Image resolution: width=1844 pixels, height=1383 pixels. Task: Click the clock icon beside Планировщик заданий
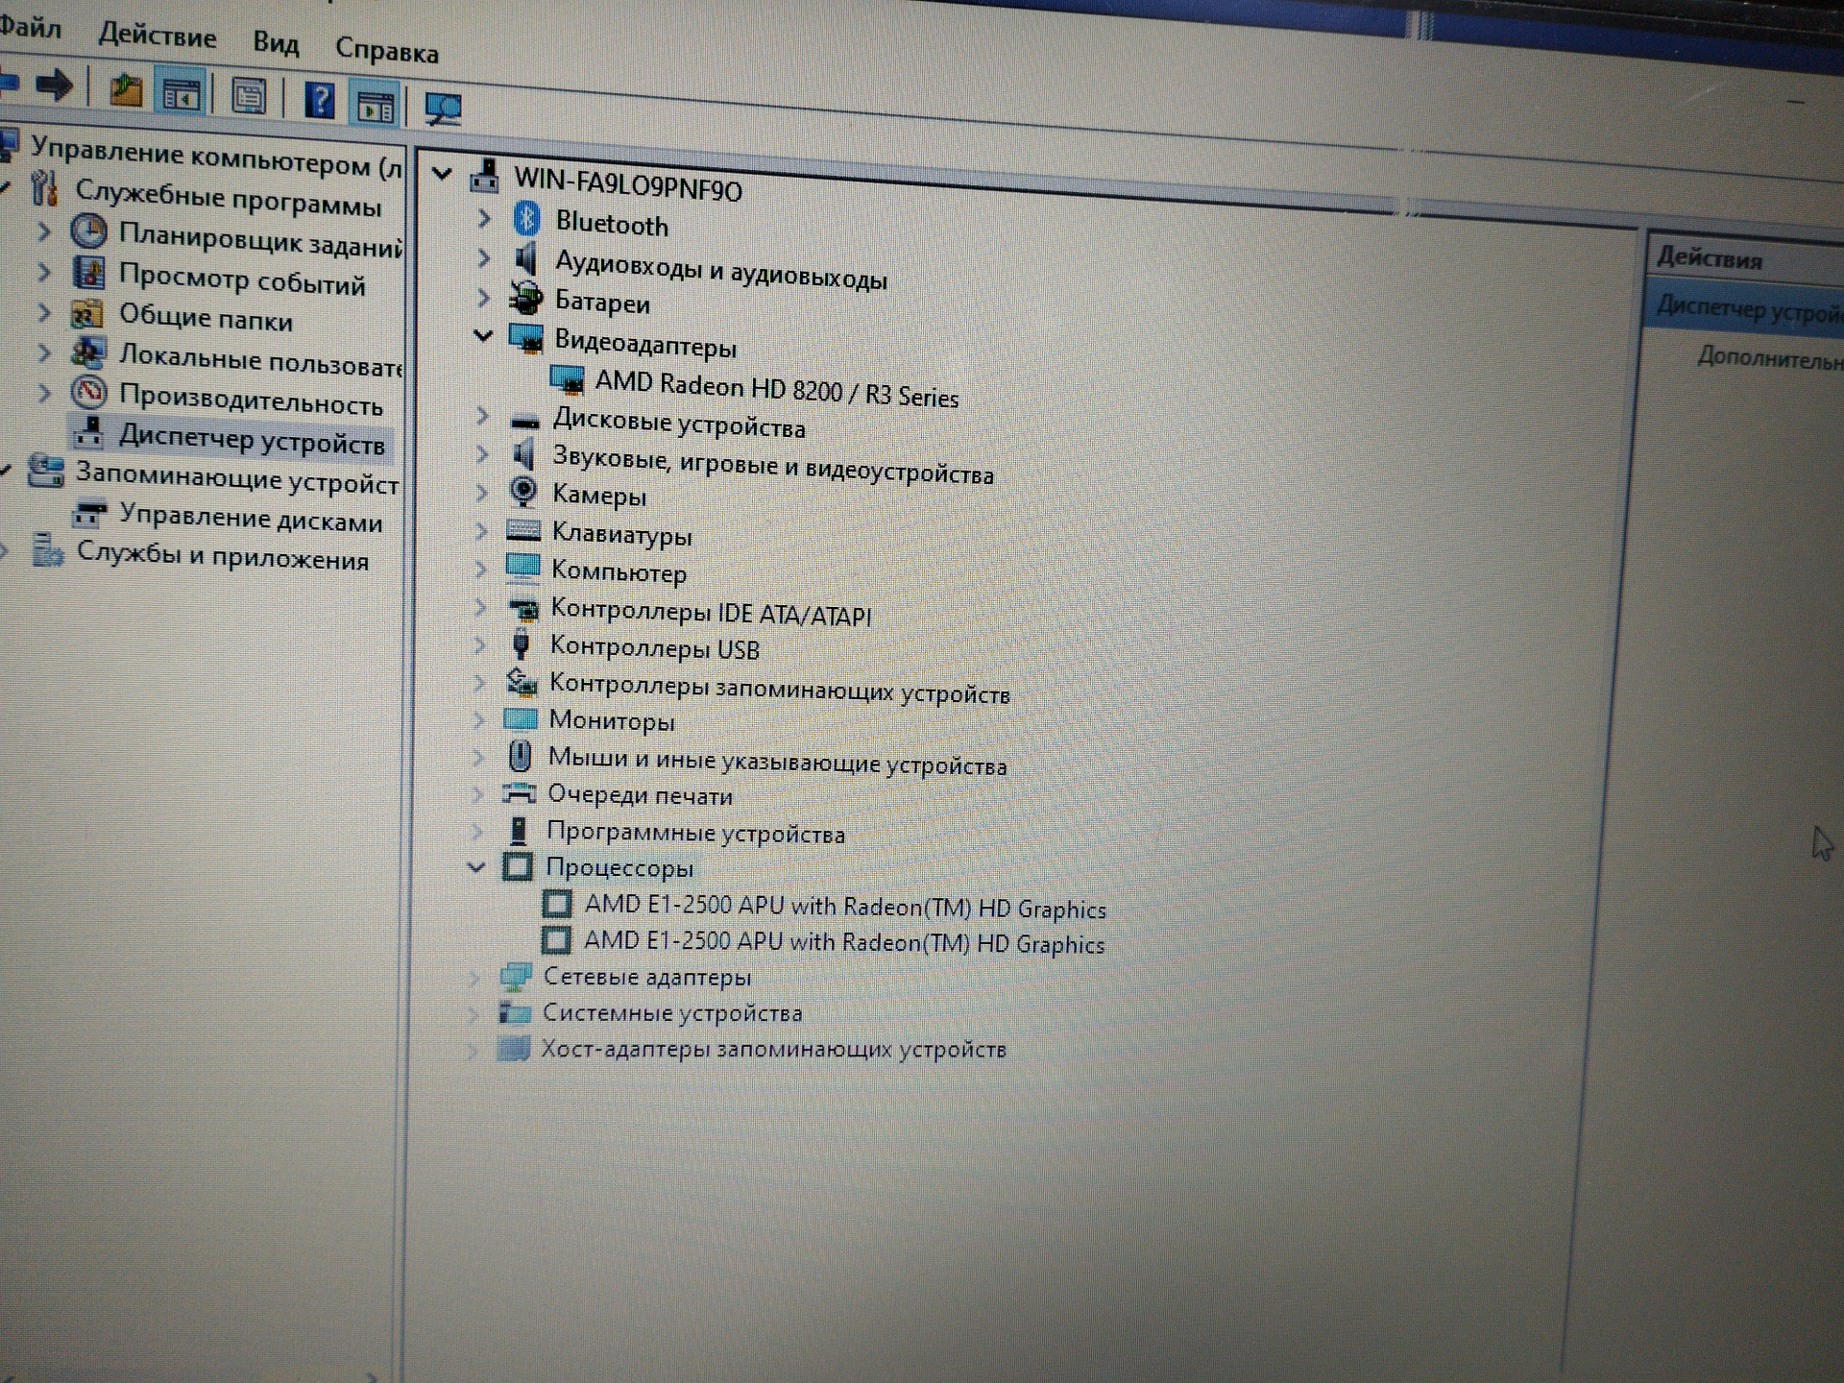pyautogui.click(x=88, y=231)
